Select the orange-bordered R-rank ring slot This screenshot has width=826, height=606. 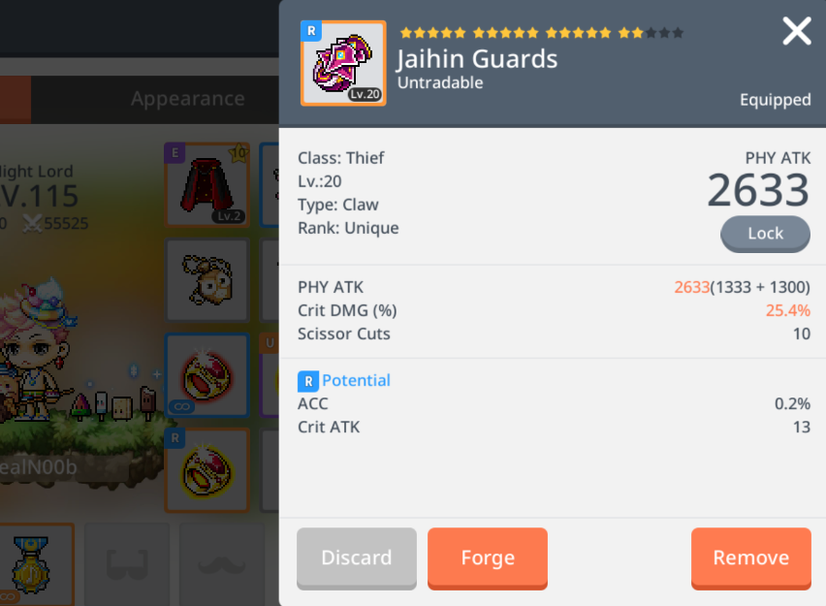tap(207, 470)
